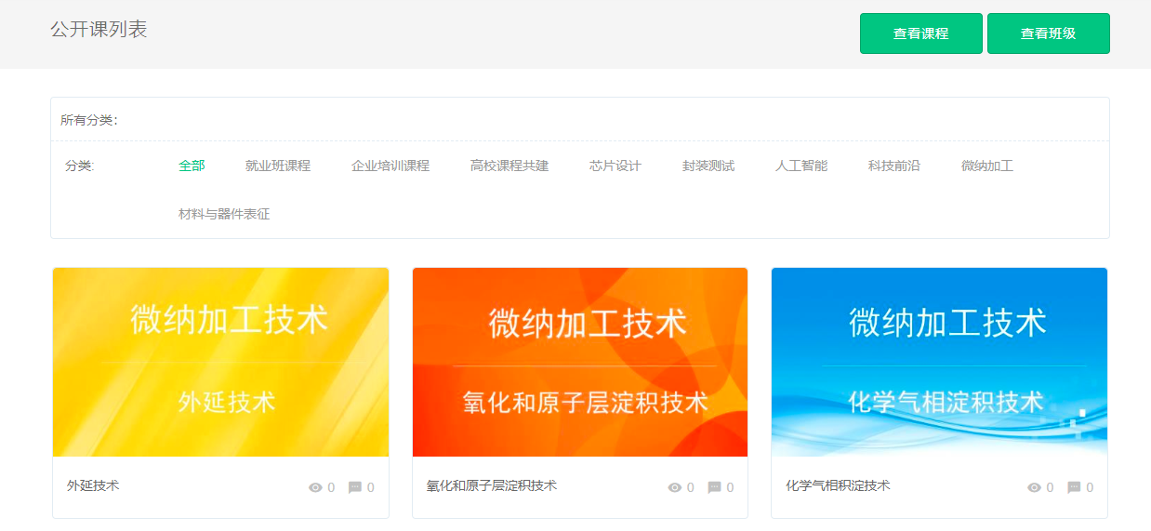Click the 分类: row label
This screenshot has height=531, width=1151.
tap(80, 166)
